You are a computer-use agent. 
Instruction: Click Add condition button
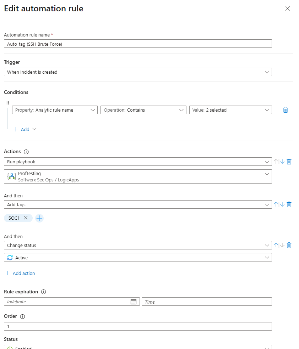(x=25, y=129)
